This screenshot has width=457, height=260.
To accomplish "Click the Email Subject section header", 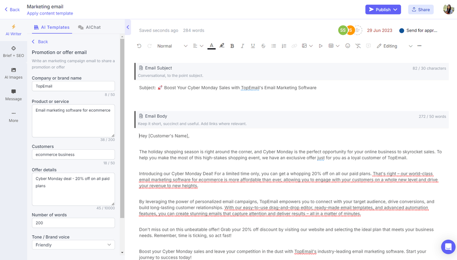I will 292,71.
